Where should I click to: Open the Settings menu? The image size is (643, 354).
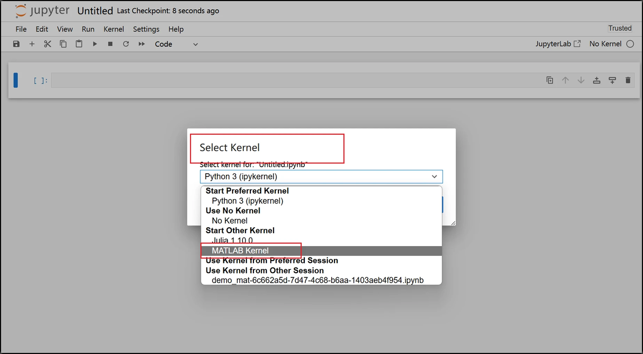click(146, 29)
